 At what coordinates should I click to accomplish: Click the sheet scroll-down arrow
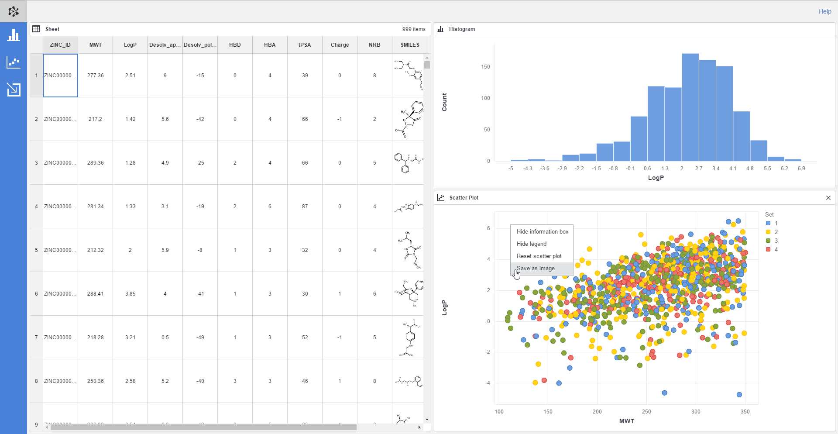point(427,420)
